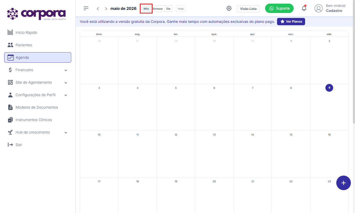Viewport: 355px width, 213px height.
Task: Contact Suporte via WhatsApp button
Action: [x=279, y=8]
